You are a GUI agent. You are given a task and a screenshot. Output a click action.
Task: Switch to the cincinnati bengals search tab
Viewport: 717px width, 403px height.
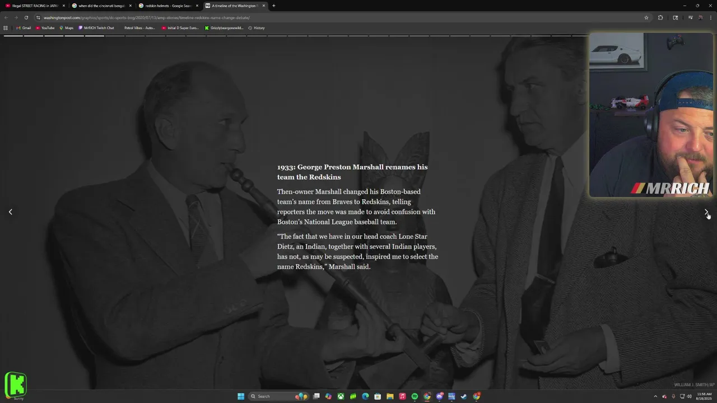pos(101,6)
